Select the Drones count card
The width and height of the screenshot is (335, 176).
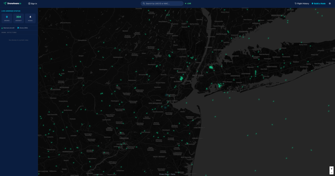click(7, 18)
